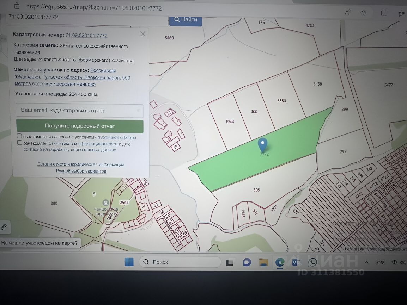Select parcel 299 on the map
This screenshot has height=305, width=407.
[x=345, y=109]
